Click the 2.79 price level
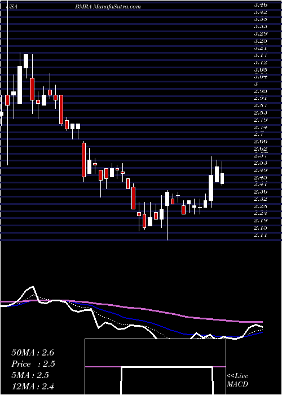Viewport: 282px width, 395px height. 260,120
